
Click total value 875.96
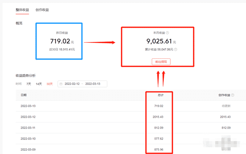159,150
